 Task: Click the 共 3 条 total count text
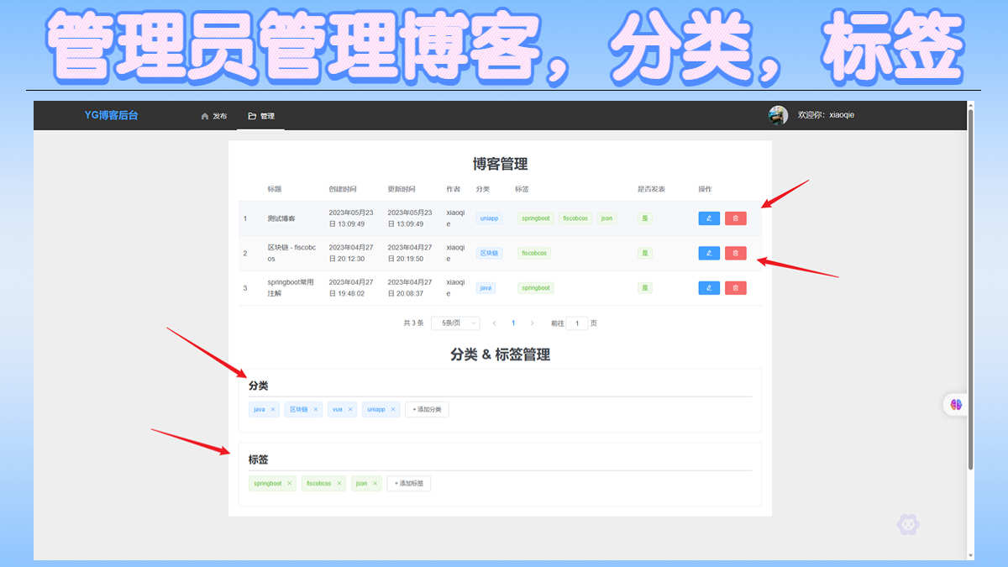click(x=413, y=323)
